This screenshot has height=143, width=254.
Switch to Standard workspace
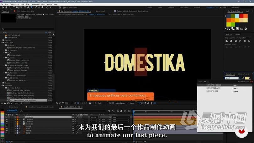pos(171,8)
